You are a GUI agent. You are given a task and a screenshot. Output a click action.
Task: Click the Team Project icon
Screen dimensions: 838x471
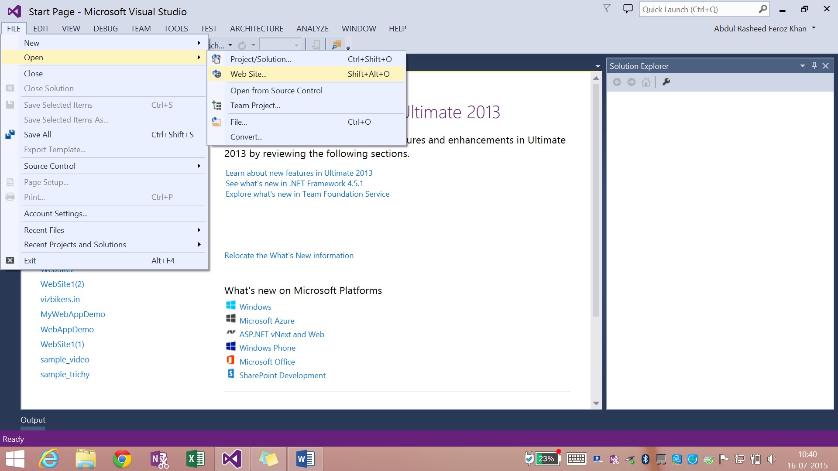click(x=216, y=105)
